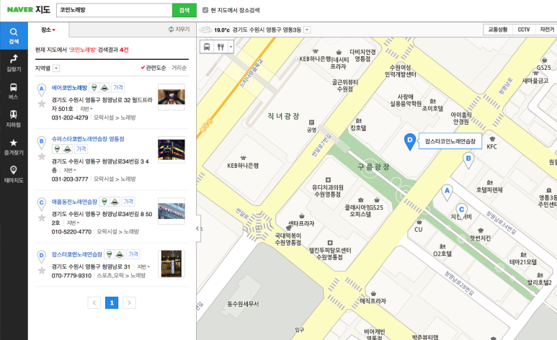
Task: Open 베어코인노래방 result link
Action: pos(69,87)
